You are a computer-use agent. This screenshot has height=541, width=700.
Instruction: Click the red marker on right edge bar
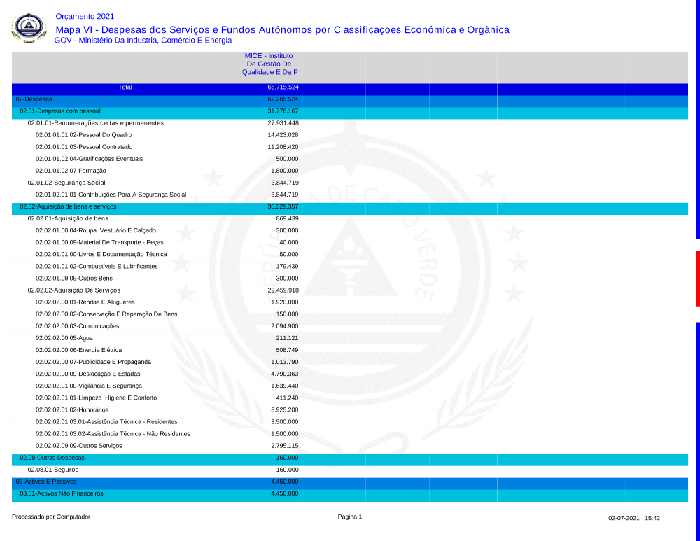pos(697,278)
